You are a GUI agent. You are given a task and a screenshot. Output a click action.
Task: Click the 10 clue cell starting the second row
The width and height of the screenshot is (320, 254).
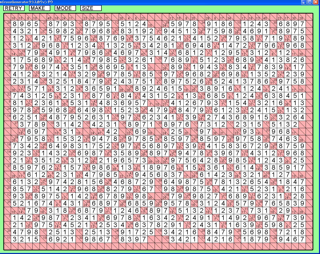pos(8,31)
